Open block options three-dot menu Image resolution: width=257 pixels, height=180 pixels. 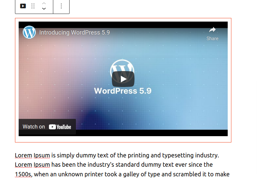[x=61, y=6]
